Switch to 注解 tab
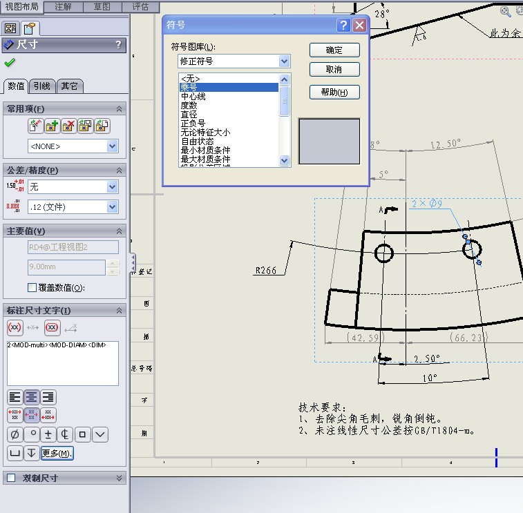The height and width of the screenshot is (513, 523). click(x=63, y=7)
